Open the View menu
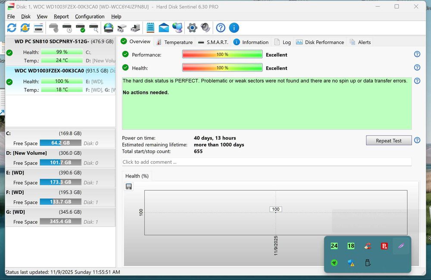The height and width of the screenshot is (280, 431). [42, 16]
